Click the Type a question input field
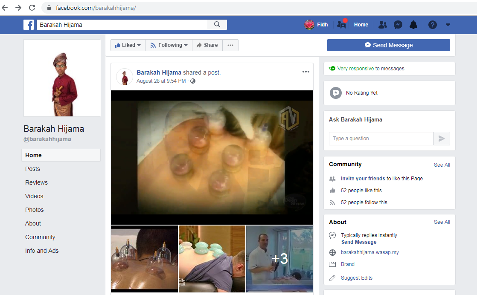The width and height of the screenshot is (477, 295). [x=381, y=139]
